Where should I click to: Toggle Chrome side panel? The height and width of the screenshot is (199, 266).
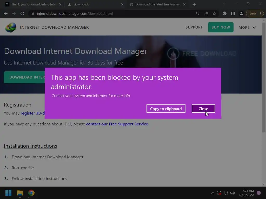(233, 13)
